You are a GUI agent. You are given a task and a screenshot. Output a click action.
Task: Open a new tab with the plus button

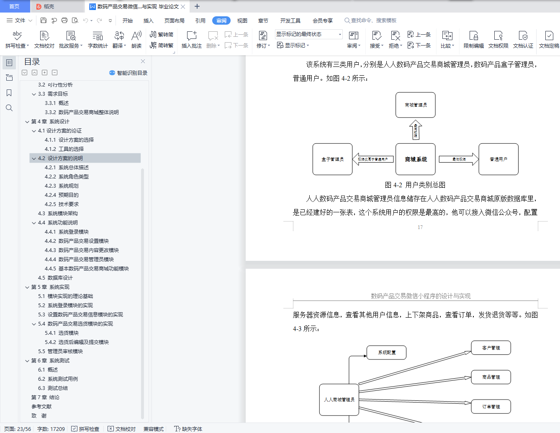197,6
